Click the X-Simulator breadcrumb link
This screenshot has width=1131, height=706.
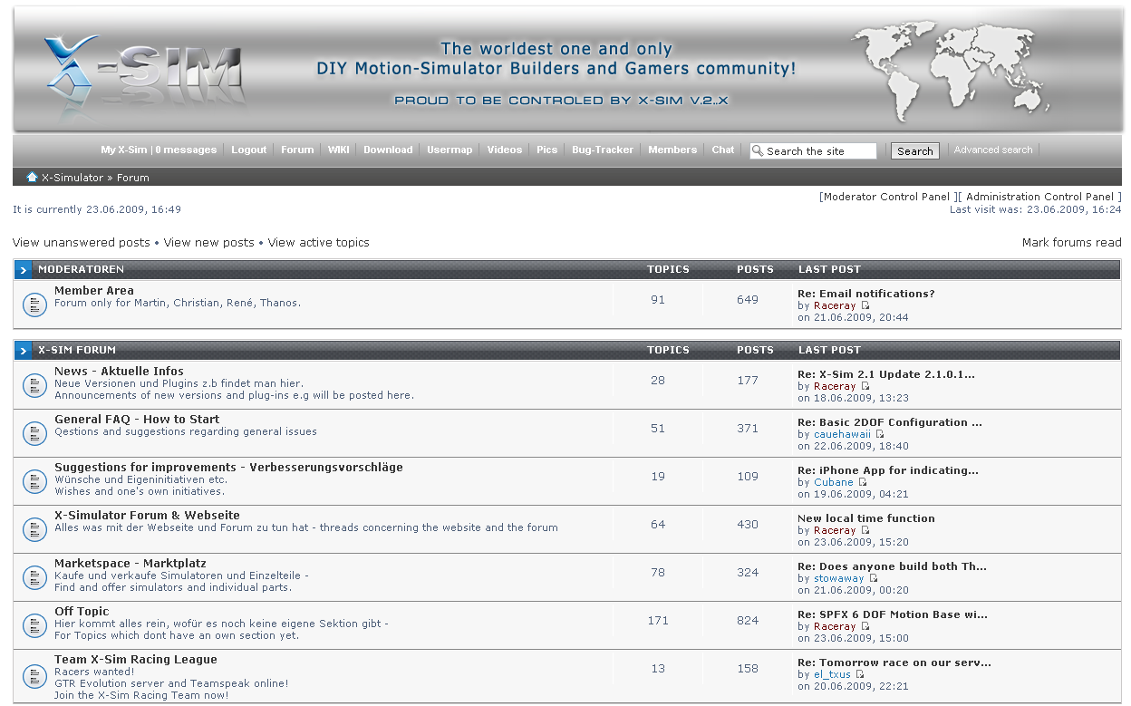tap(72, 178)
